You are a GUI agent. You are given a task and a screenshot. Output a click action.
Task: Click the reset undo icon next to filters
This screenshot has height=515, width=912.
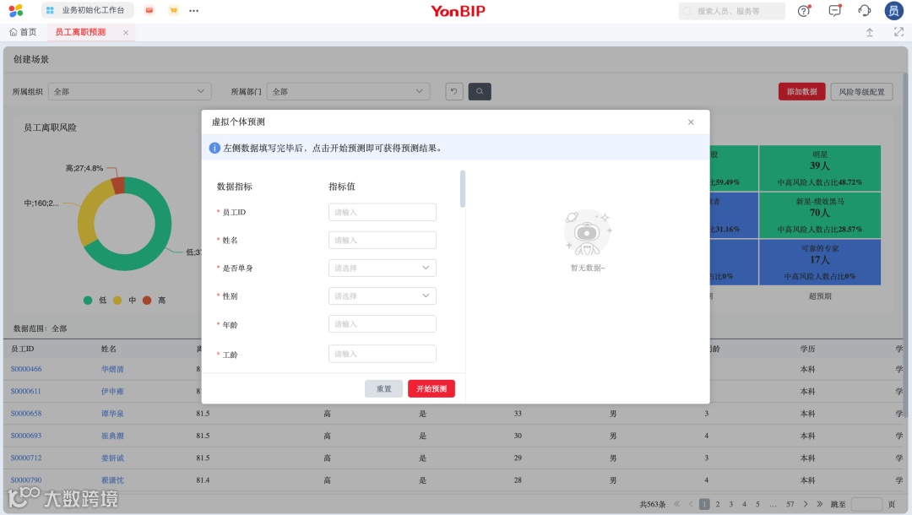(x=454, y=91)
